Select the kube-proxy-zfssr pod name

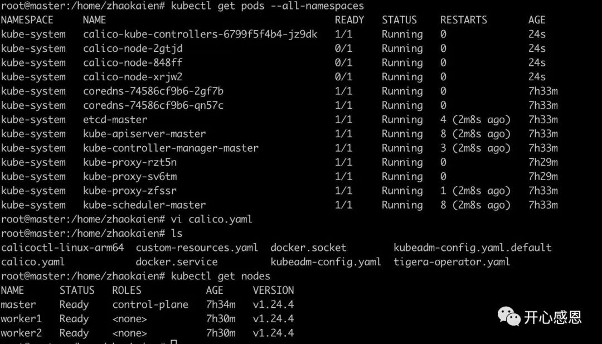pos(130,191)
